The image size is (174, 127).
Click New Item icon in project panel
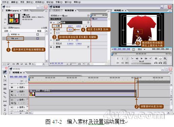pyautogui.click(x=26, y=64)
